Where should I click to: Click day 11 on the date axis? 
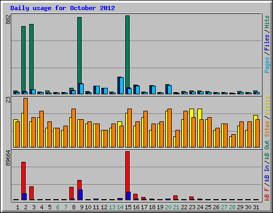pyautogui.click(x=96, y=207)
